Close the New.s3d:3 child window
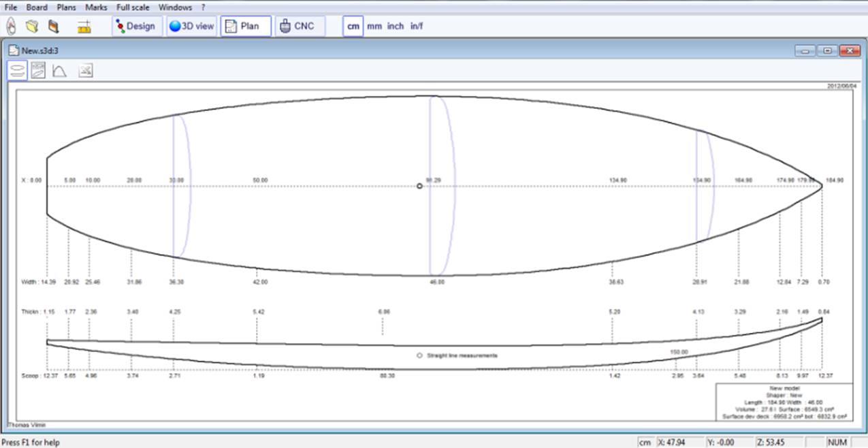 coord(850,51)
